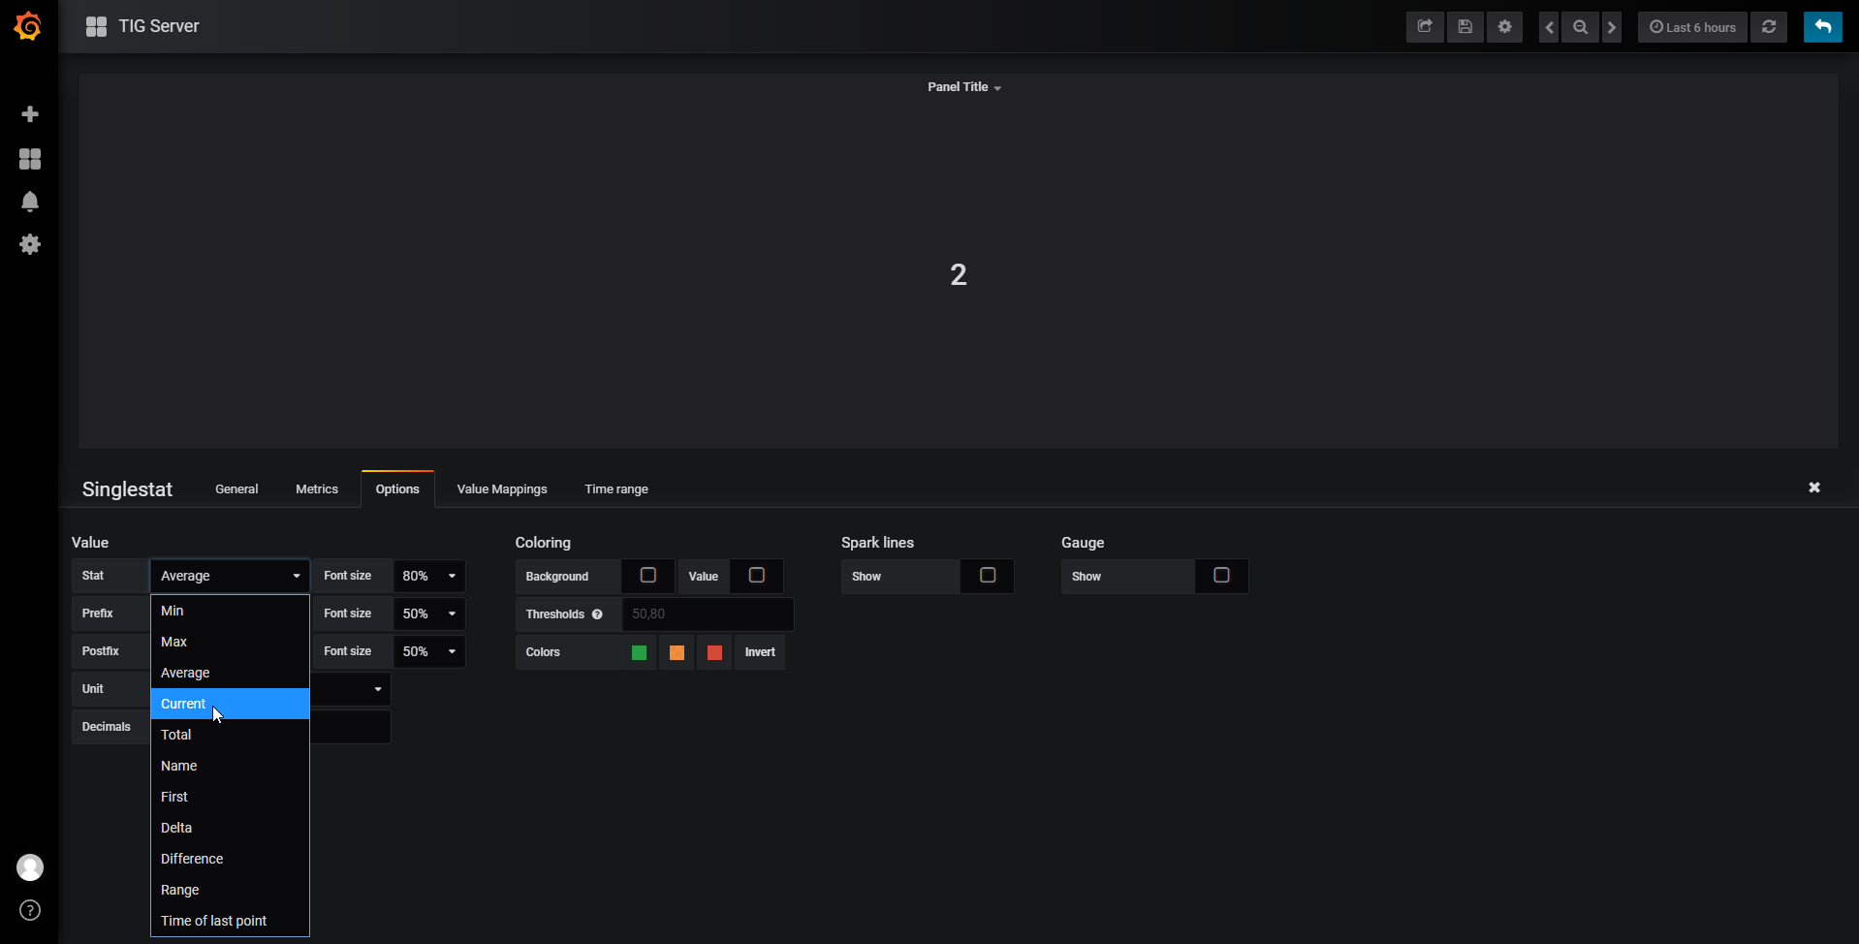Screen dimensions: 1859x944
Task: Zoom out the time range
Action: 1580,27
